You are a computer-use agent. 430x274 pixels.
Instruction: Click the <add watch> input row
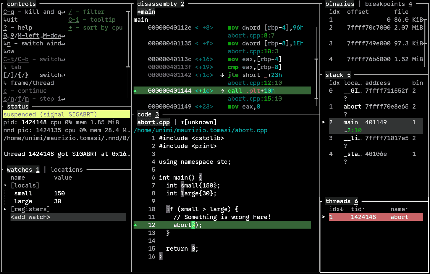[68, 217]
